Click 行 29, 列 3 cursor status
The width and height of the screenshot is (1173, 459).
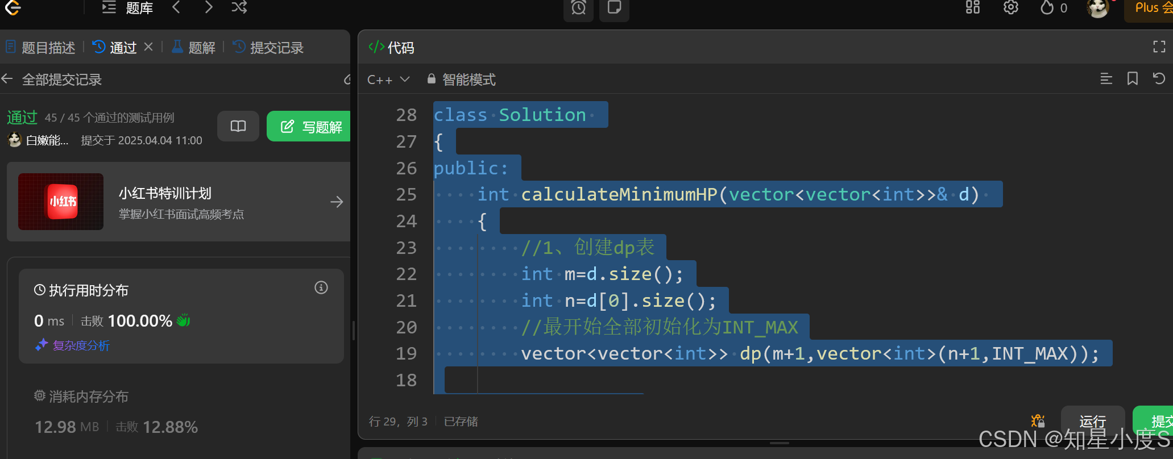tap(398, 422)
